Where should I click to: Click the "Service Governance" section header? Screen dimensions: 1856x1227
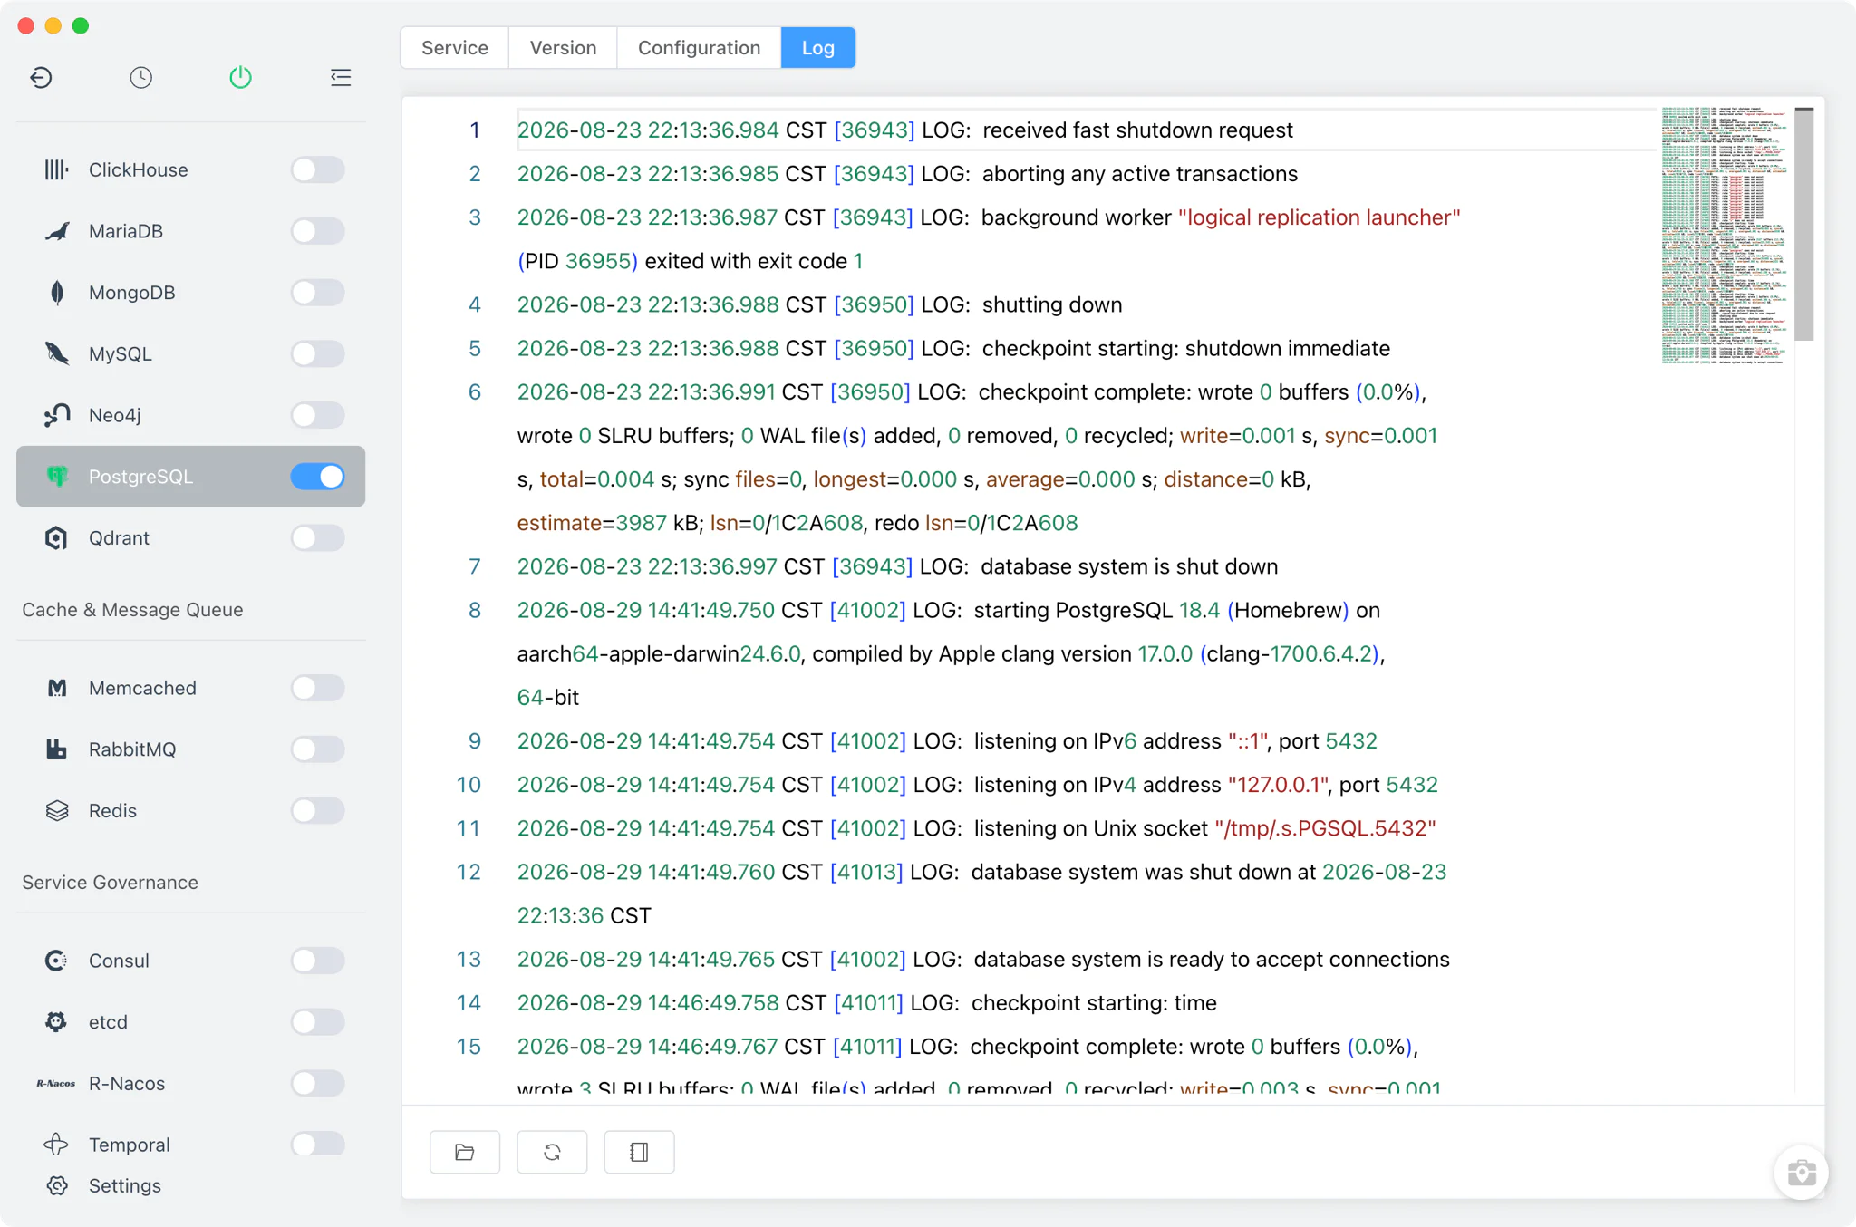110,882
